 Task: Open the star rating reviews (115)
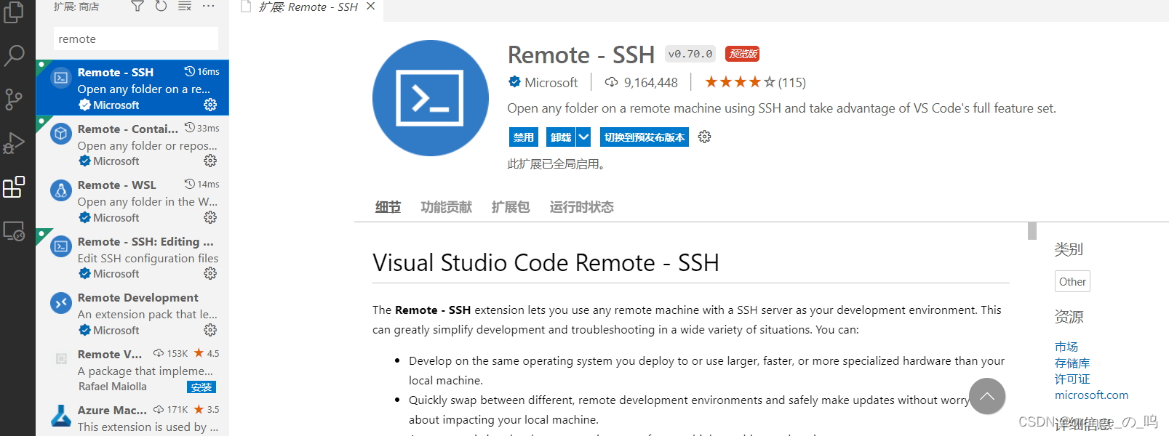tap(755, 82)
